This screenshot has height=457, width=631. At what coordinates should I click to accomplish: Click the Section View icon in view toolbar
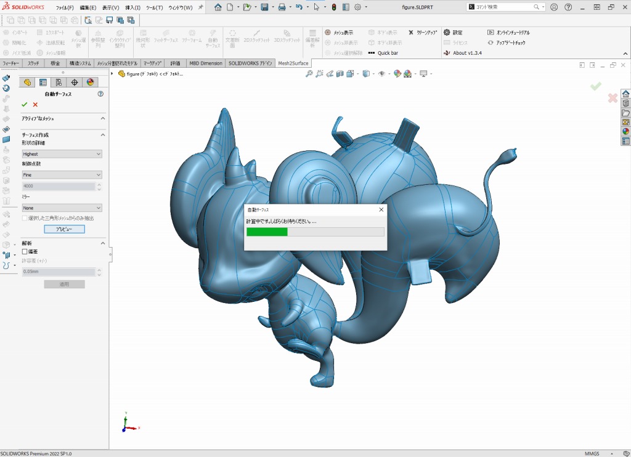pos(340,74)
